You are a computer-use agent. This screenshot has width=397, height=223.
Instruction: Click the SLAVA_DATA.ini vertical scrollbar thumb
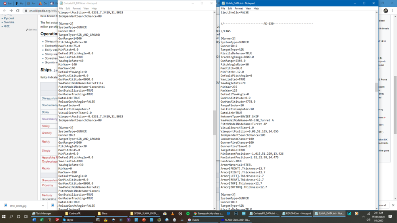[376, 87]
